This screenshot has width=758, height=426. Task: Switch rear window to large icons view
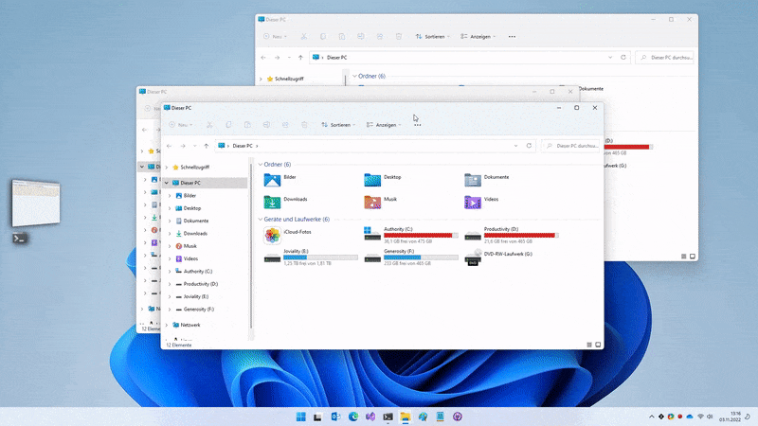point(693,257)
